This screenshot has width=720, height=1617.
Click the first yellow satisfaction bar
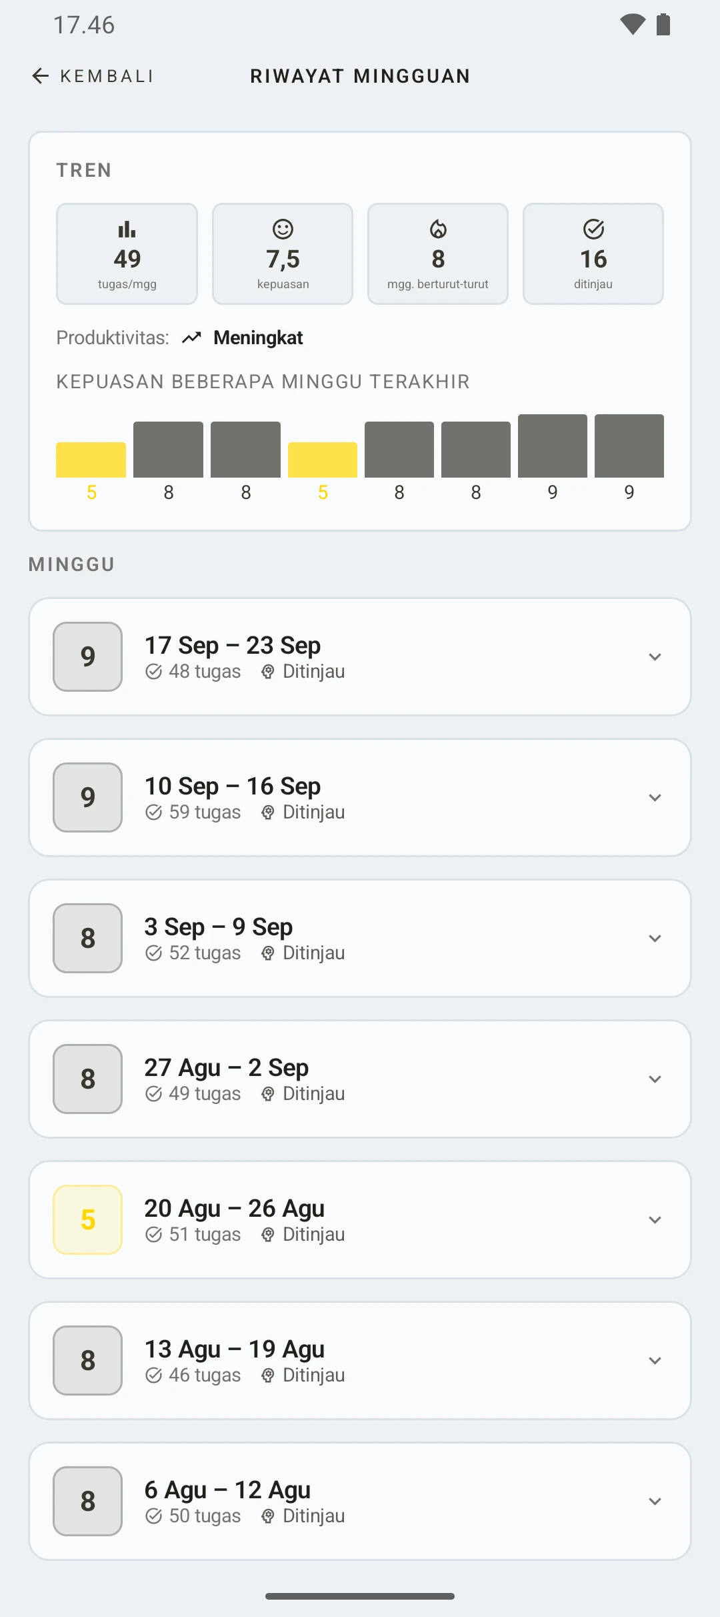click(91, 460)
